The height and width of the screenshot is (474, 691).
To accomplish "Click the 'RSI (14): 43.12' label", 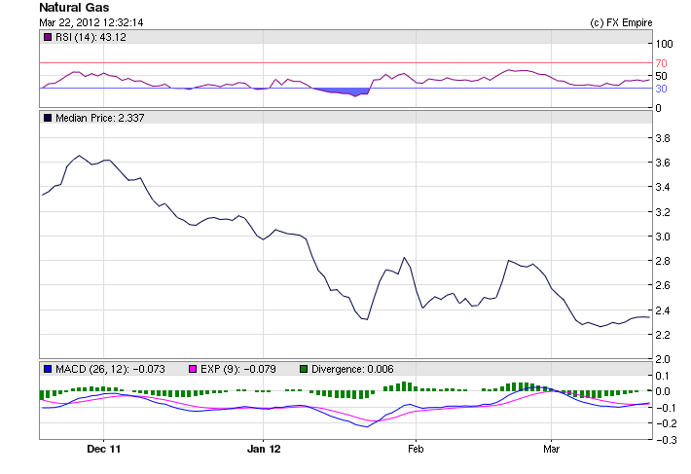I will point(91,37).
